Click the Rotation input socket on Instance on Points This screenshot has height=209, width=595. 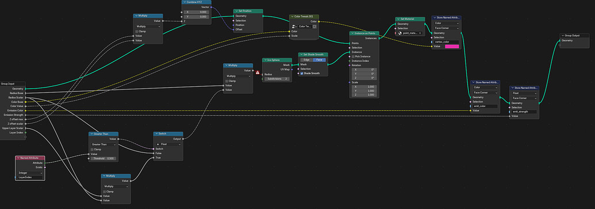[x=350, y=65]
